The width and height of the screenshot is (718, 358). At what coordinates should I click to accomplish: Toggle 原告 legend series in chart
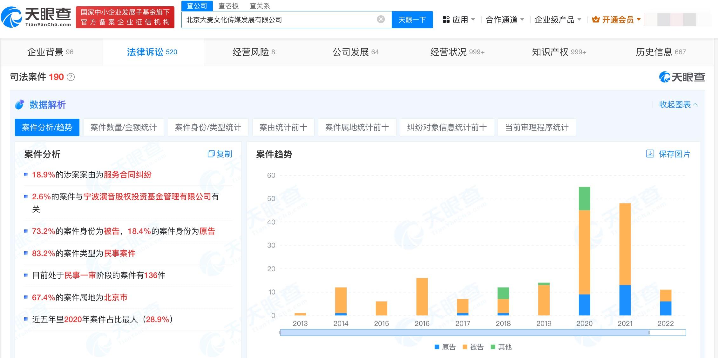tap(445, 347)
